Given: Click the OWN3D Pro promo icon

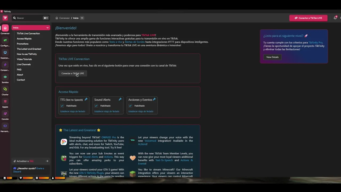Looking at the screenshot, I should pos(64,142).
